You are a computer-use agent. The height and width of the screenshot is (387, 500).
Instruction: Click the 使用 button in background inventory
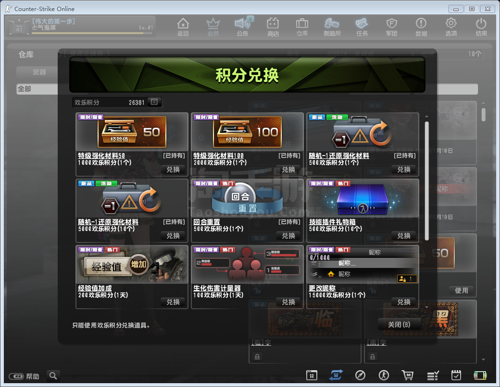click(x=462, y=290)
